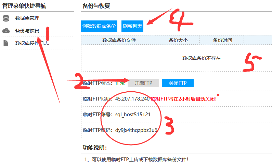This screenshot has width=272, height=167.
Task: Click the 数据库备份不存在 empty list message
Action: (201, 58)
